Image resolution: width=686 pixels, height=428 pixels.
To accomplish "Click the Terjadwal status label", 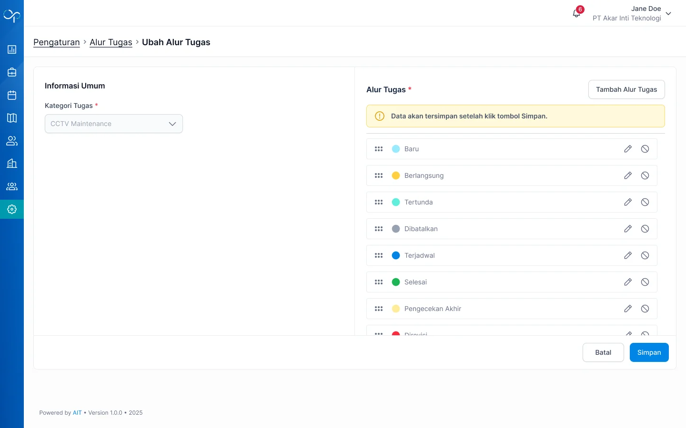I will [x=420, y=255].
